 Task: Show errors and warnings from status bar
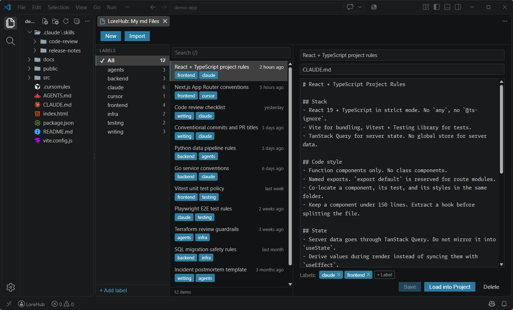pyautogui.click(x=63, y=304)
